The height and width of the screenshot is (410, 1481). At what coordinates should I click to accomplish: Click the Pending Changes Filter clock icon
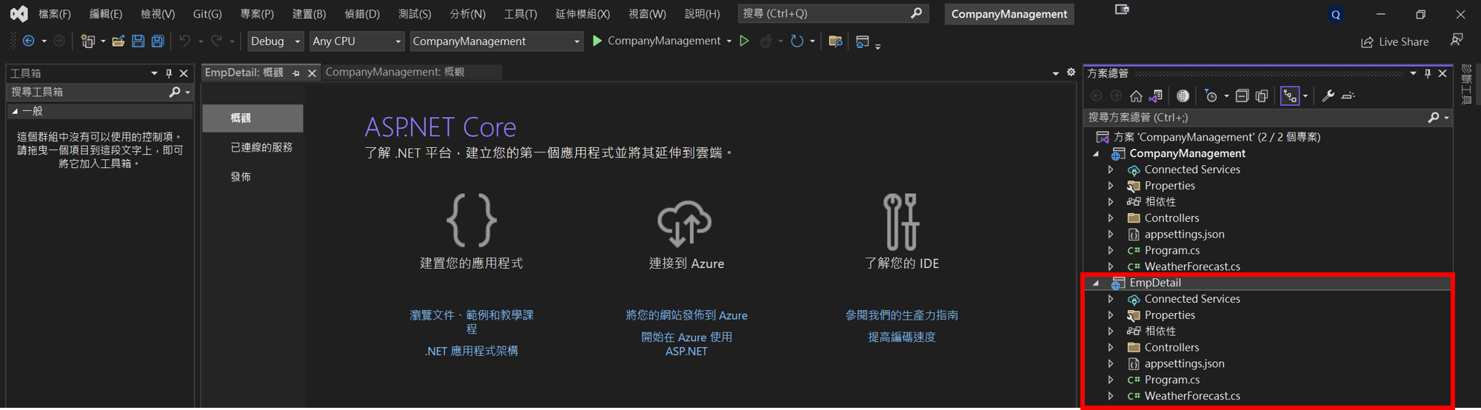pos(1211,95)
